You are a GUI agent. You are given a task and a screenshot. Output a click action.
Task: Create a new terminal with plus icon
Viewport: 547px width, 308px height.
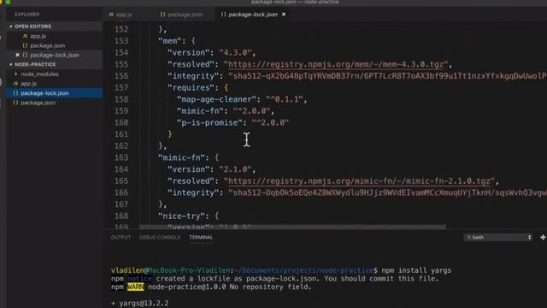pos(543,238)
